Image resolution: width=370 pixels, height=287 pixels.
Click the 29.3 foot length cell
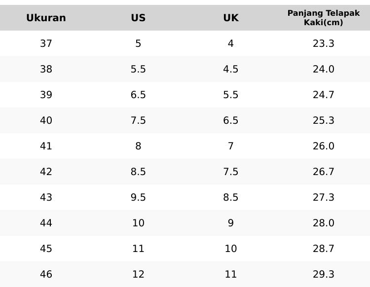point(324,274)
